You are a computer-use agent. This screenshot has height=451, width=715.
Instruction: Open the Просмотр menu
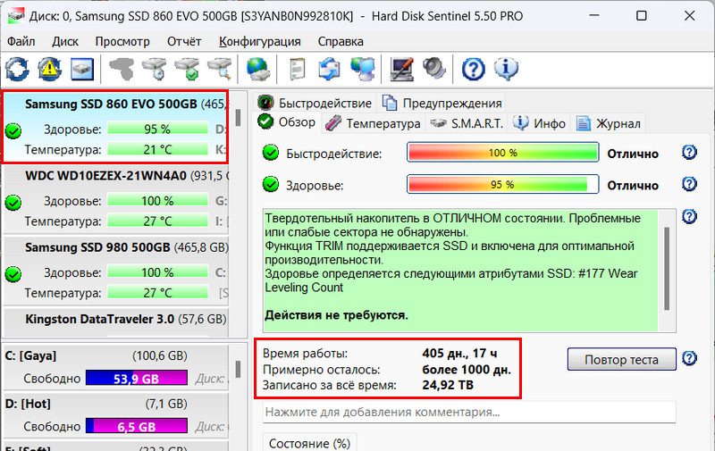pyautogui.click(x=122, y=41)
